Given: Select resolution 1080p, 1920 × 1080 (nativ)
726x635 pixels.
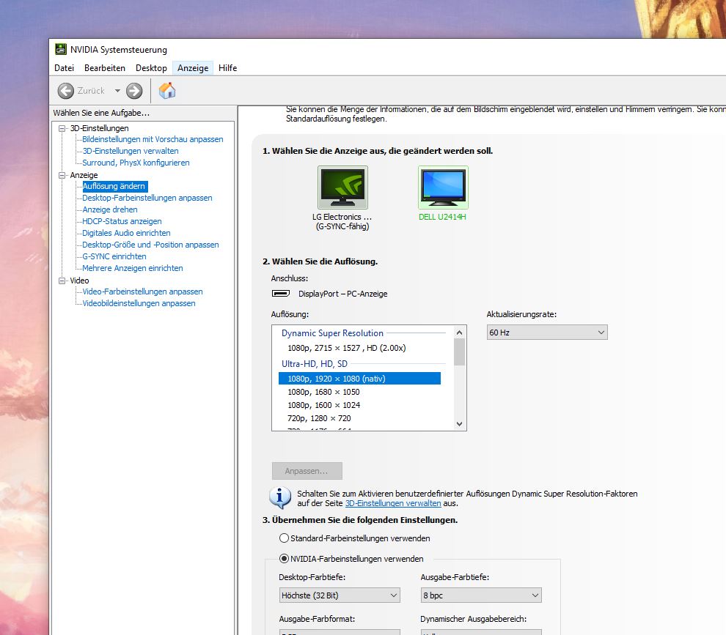Looking at the screenshot, I should [359, 379].
